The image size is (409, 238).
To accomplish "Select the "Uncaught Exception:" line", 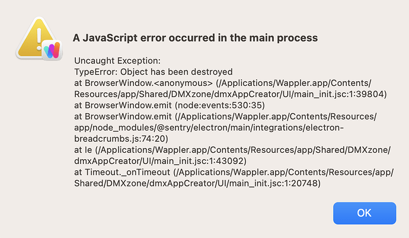I will [117, 61].
